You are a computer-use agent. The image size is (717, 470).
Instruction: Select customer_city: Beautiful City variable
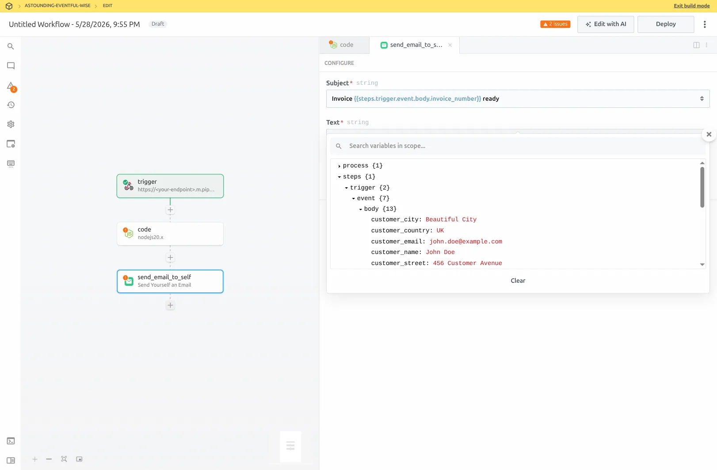tap(424, 220)
